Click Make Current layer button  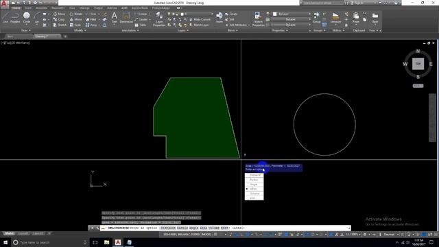point(200,19)
